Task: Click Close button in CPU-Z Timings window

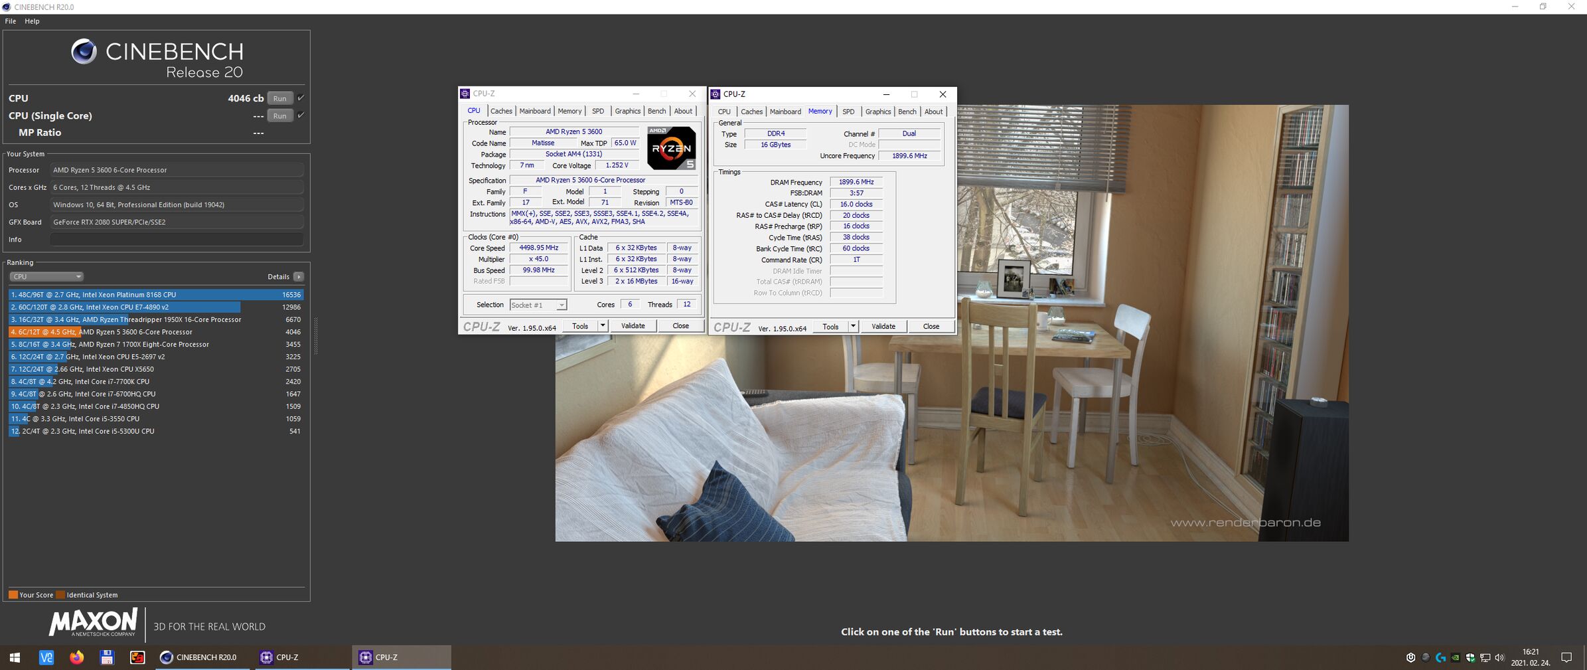Action: 931,326
